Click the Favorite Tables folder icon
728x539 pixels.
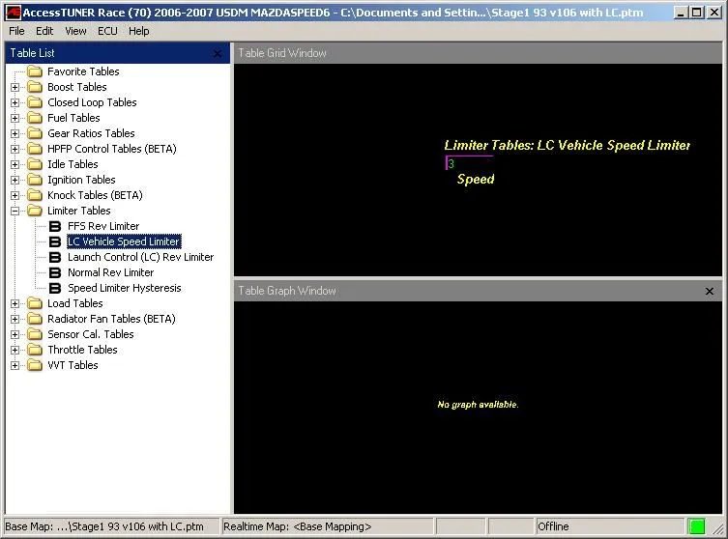(x=35, y=71)
